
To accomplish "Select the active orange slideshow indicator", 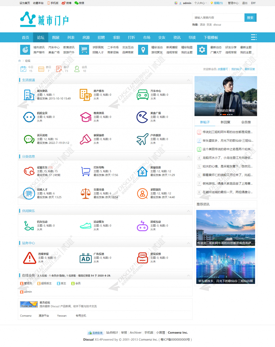I will click(x=224, y=115).
